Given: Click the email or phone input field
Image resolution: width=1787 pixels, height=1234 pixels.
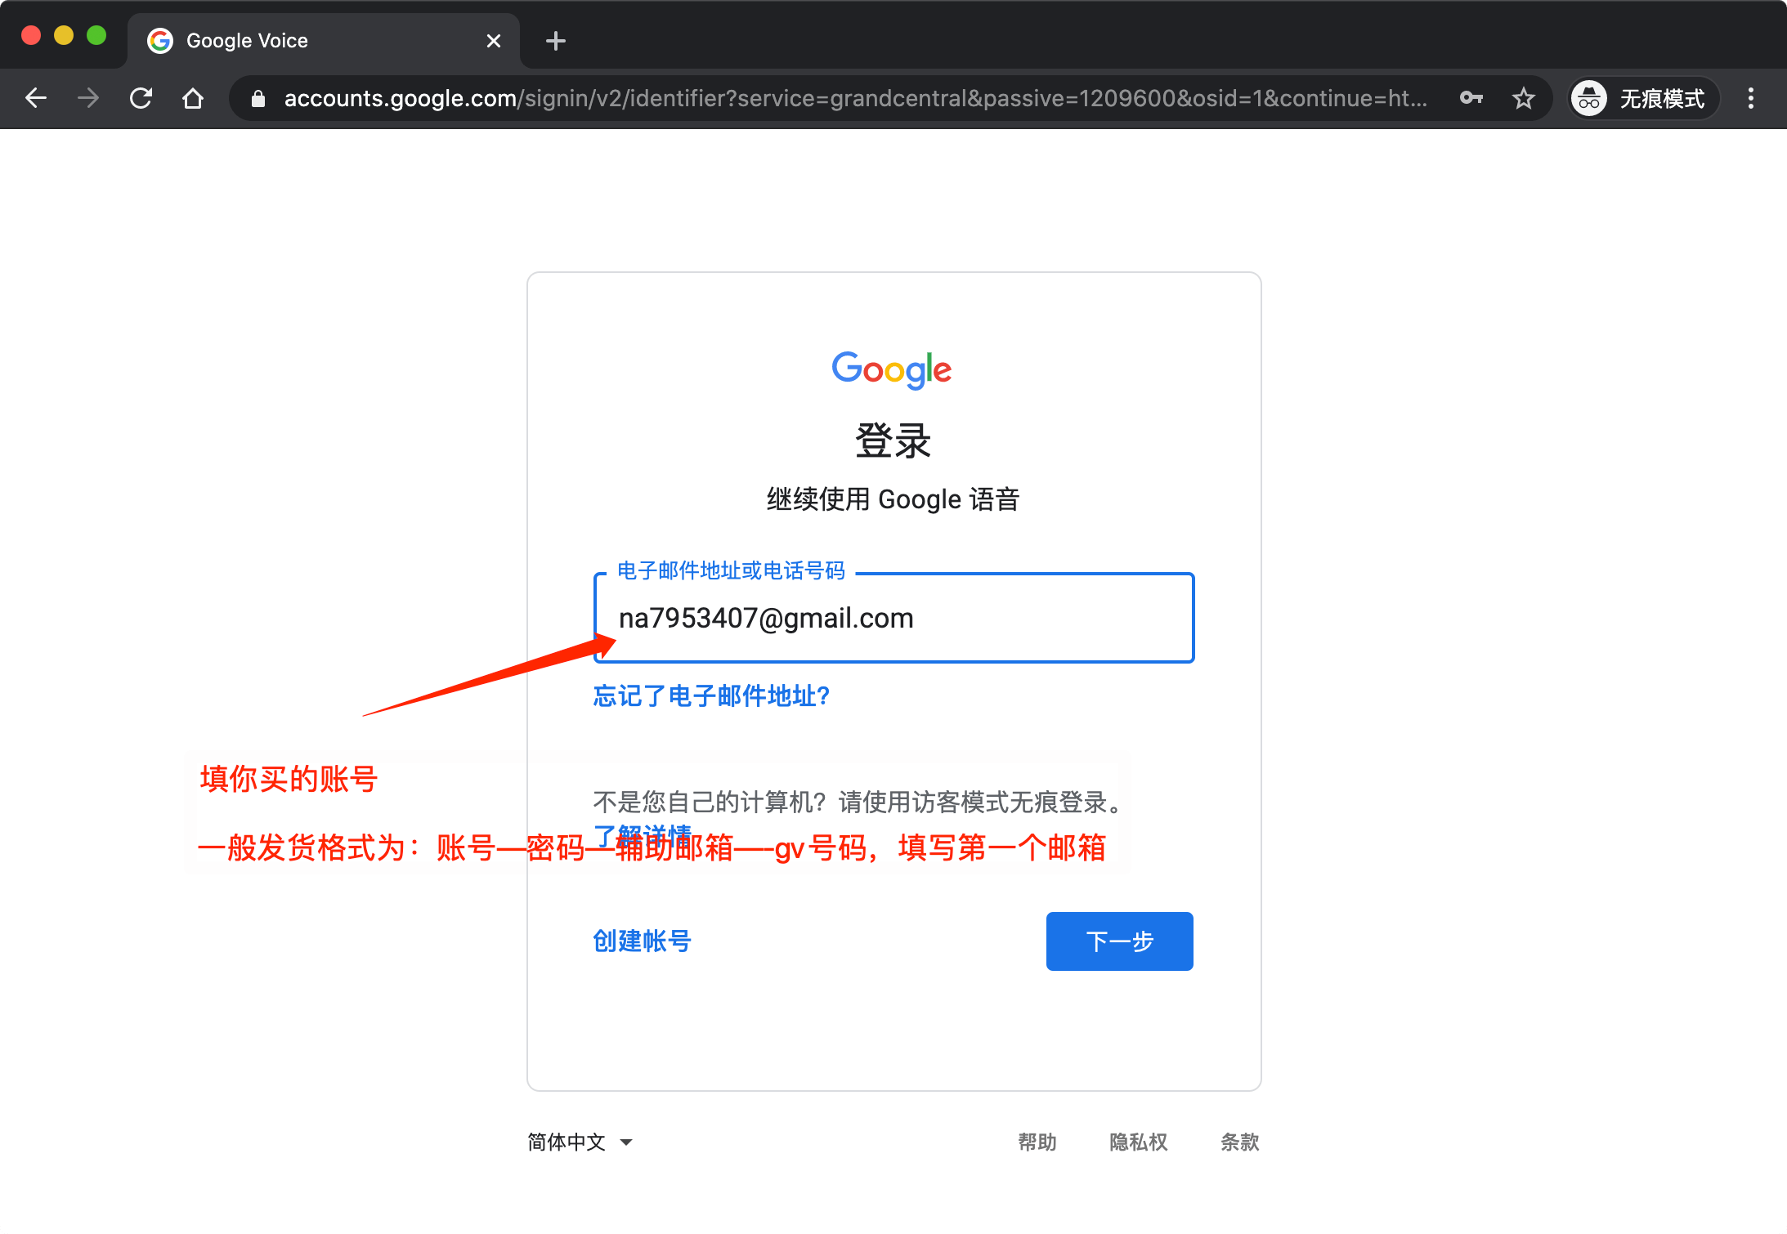Looking at the screenshot, I should point(894,618).
